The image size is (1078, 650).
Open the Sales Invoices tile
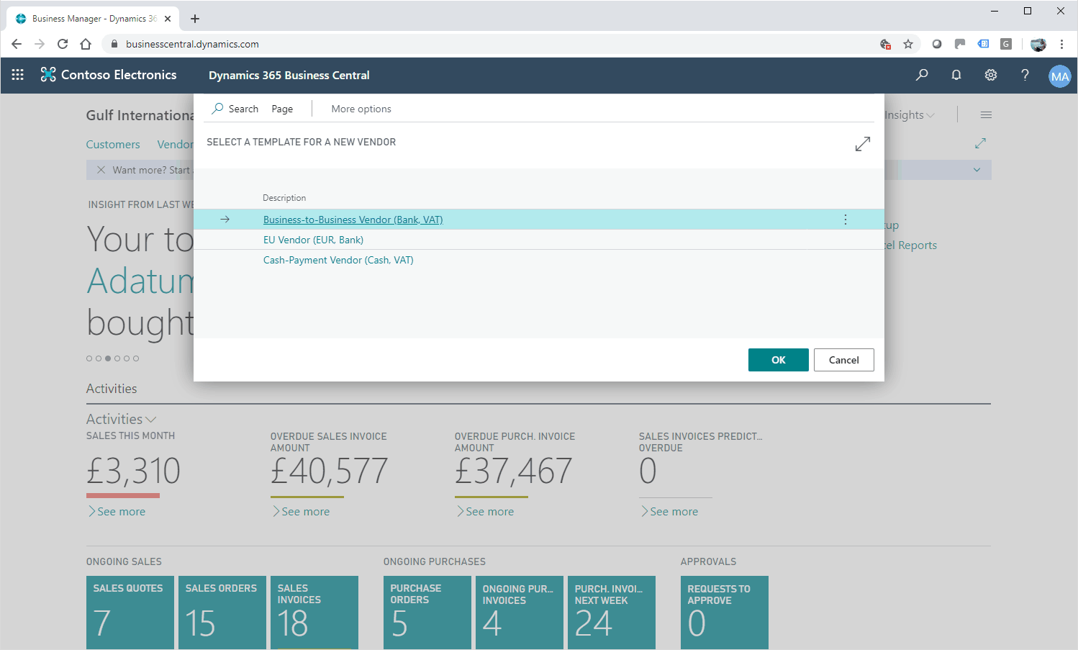[314, 613]
